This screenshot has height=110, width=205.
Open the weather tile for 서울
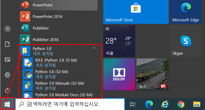(119, 41)
